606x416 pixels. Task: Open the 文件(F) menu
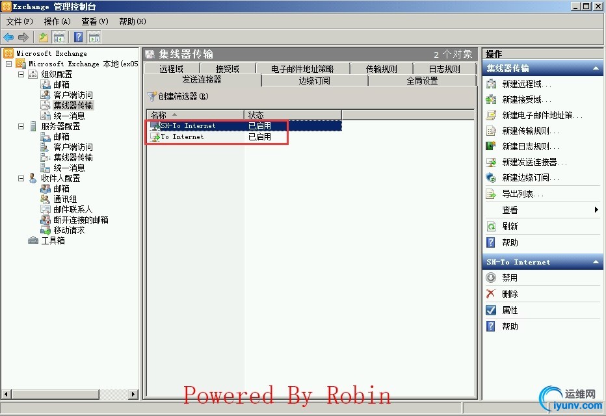(x=20, y=21)
